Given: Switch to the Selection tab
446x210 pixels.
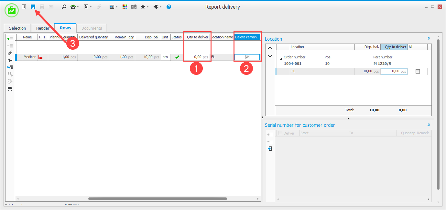Looking at the screenshot, I should (x=17, y=28).
